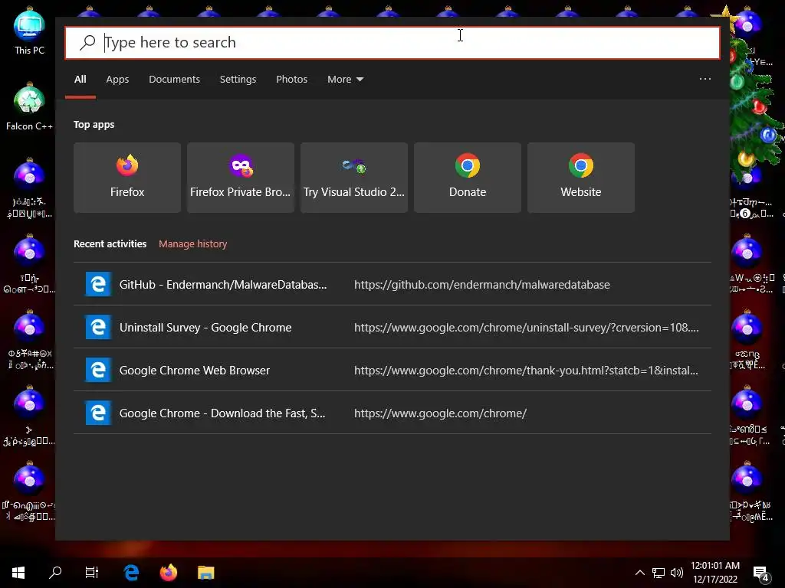This screenshot has width=785, height=588.
Task: Open Task View on the taskbar
Action: 92,573
